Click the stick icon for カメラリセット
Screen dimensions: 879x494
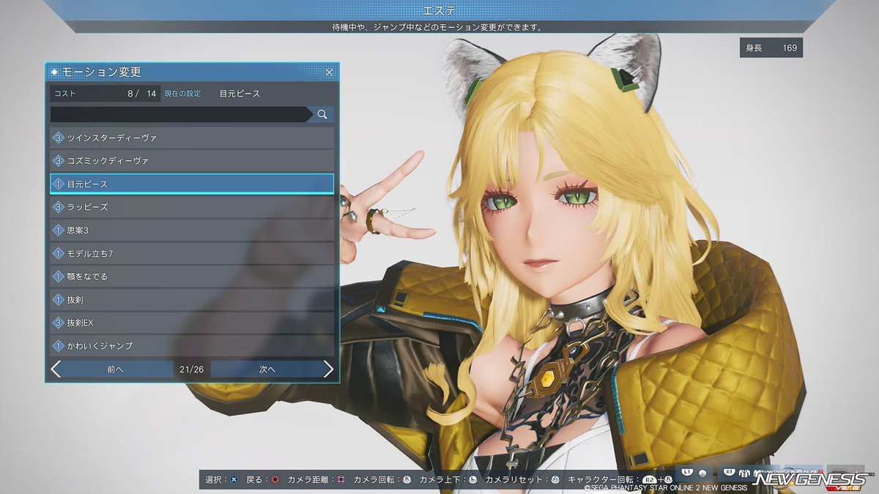pyautogui.click(x=555, y=480)
